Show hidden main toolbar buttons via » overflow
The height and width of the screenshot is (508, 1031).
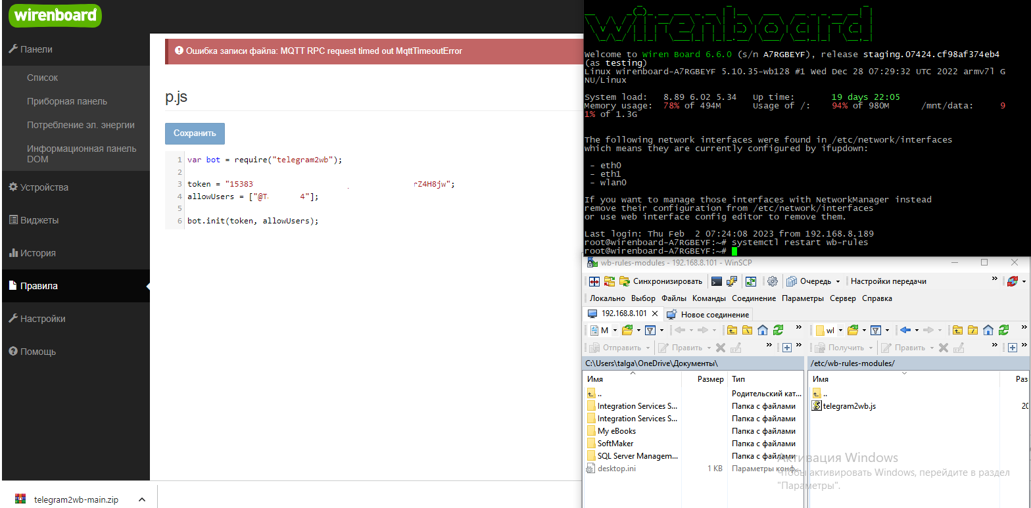(x=994, y=279)
